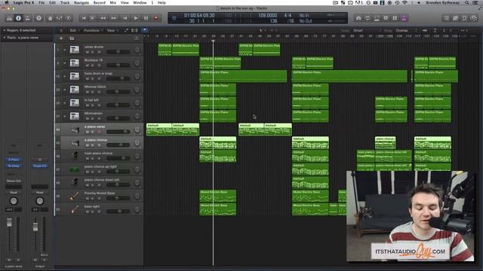Open the Library panel button
The image size is (483, 271).
tap(9, 18)
